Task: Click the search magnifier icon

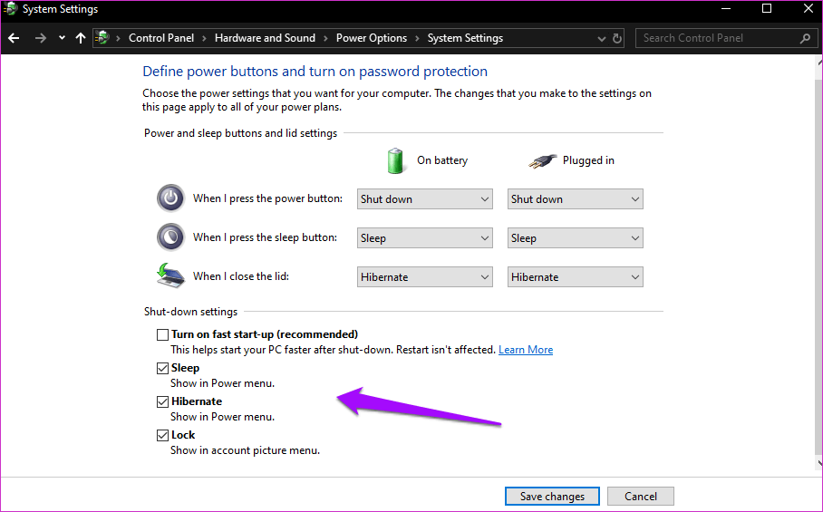Action: (805, 38)
